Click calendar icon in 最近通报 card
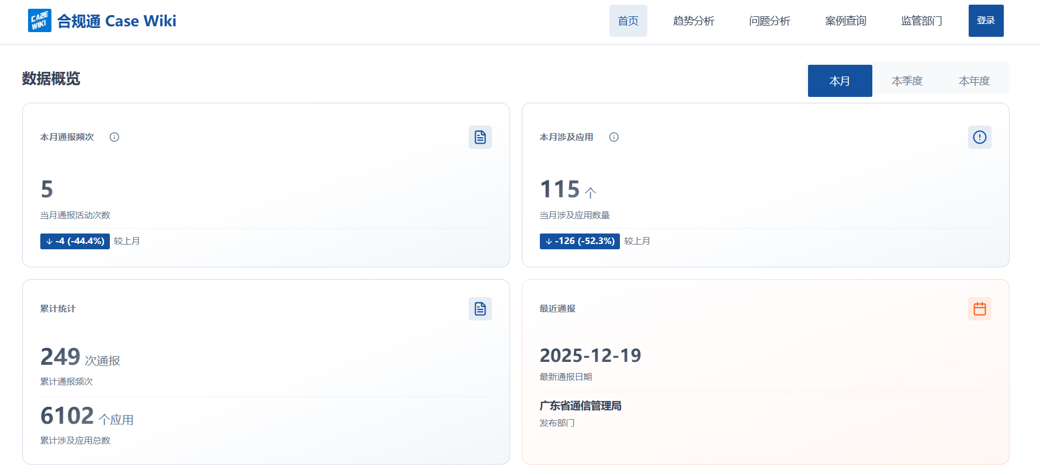This screenshot has height=474, width=1040. (980, 309)
